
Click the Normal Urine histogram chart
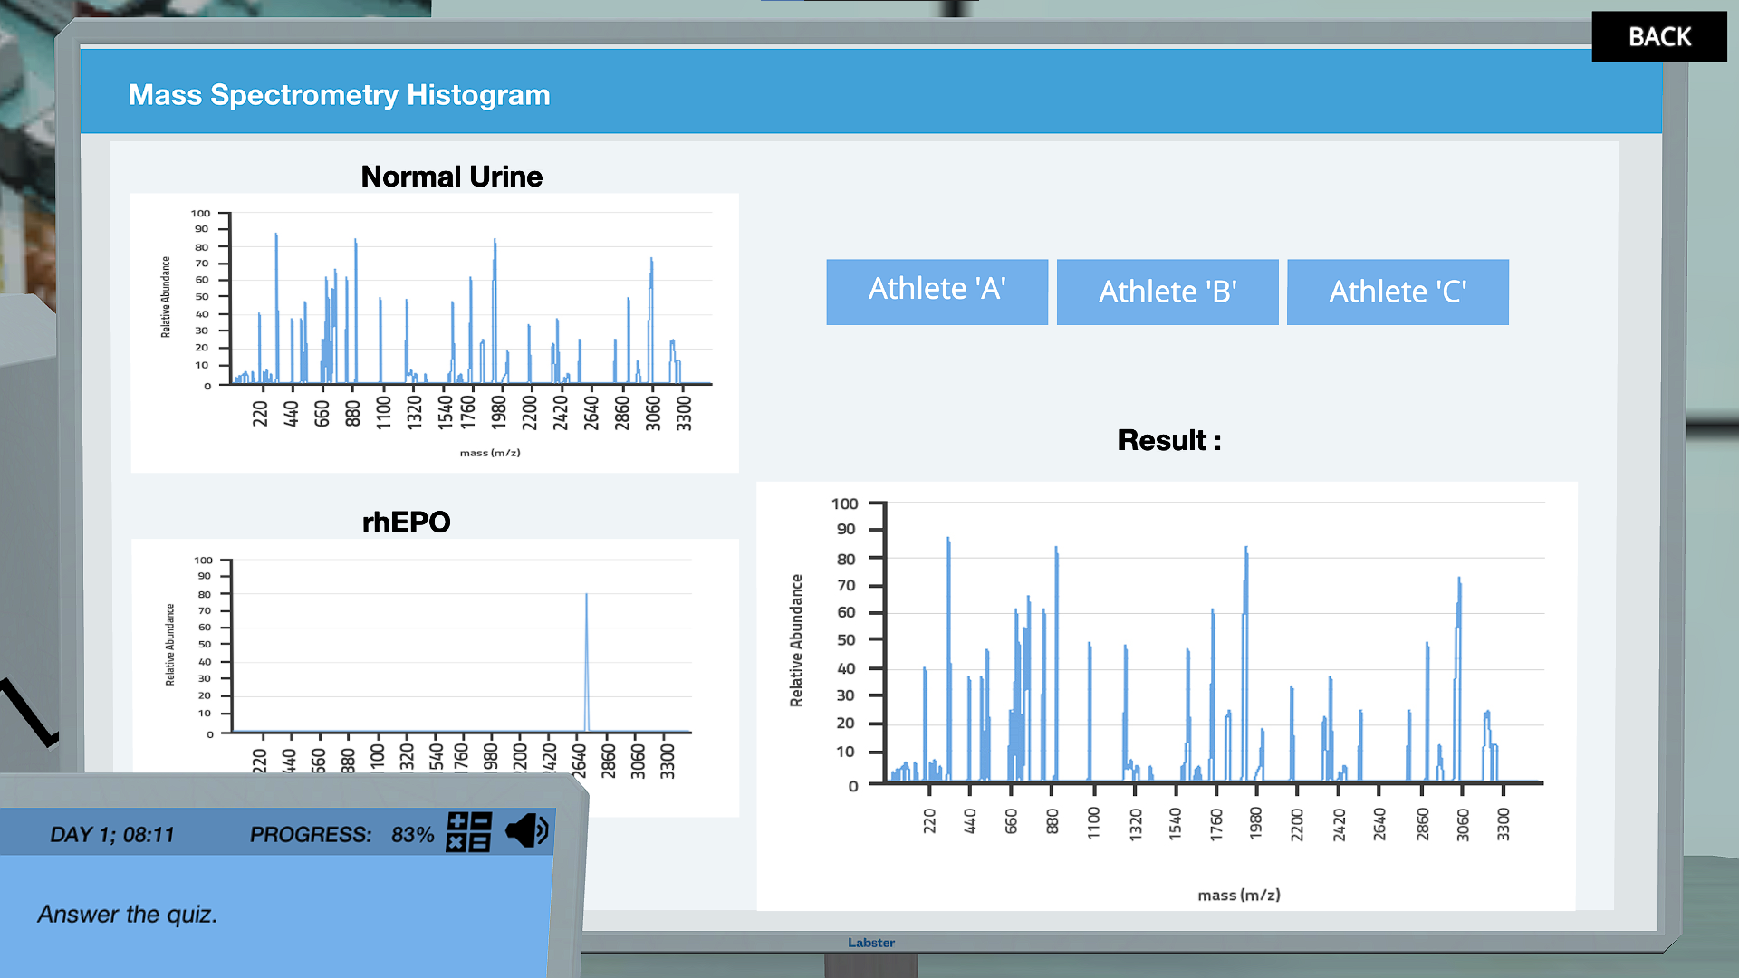click(435, 332)
